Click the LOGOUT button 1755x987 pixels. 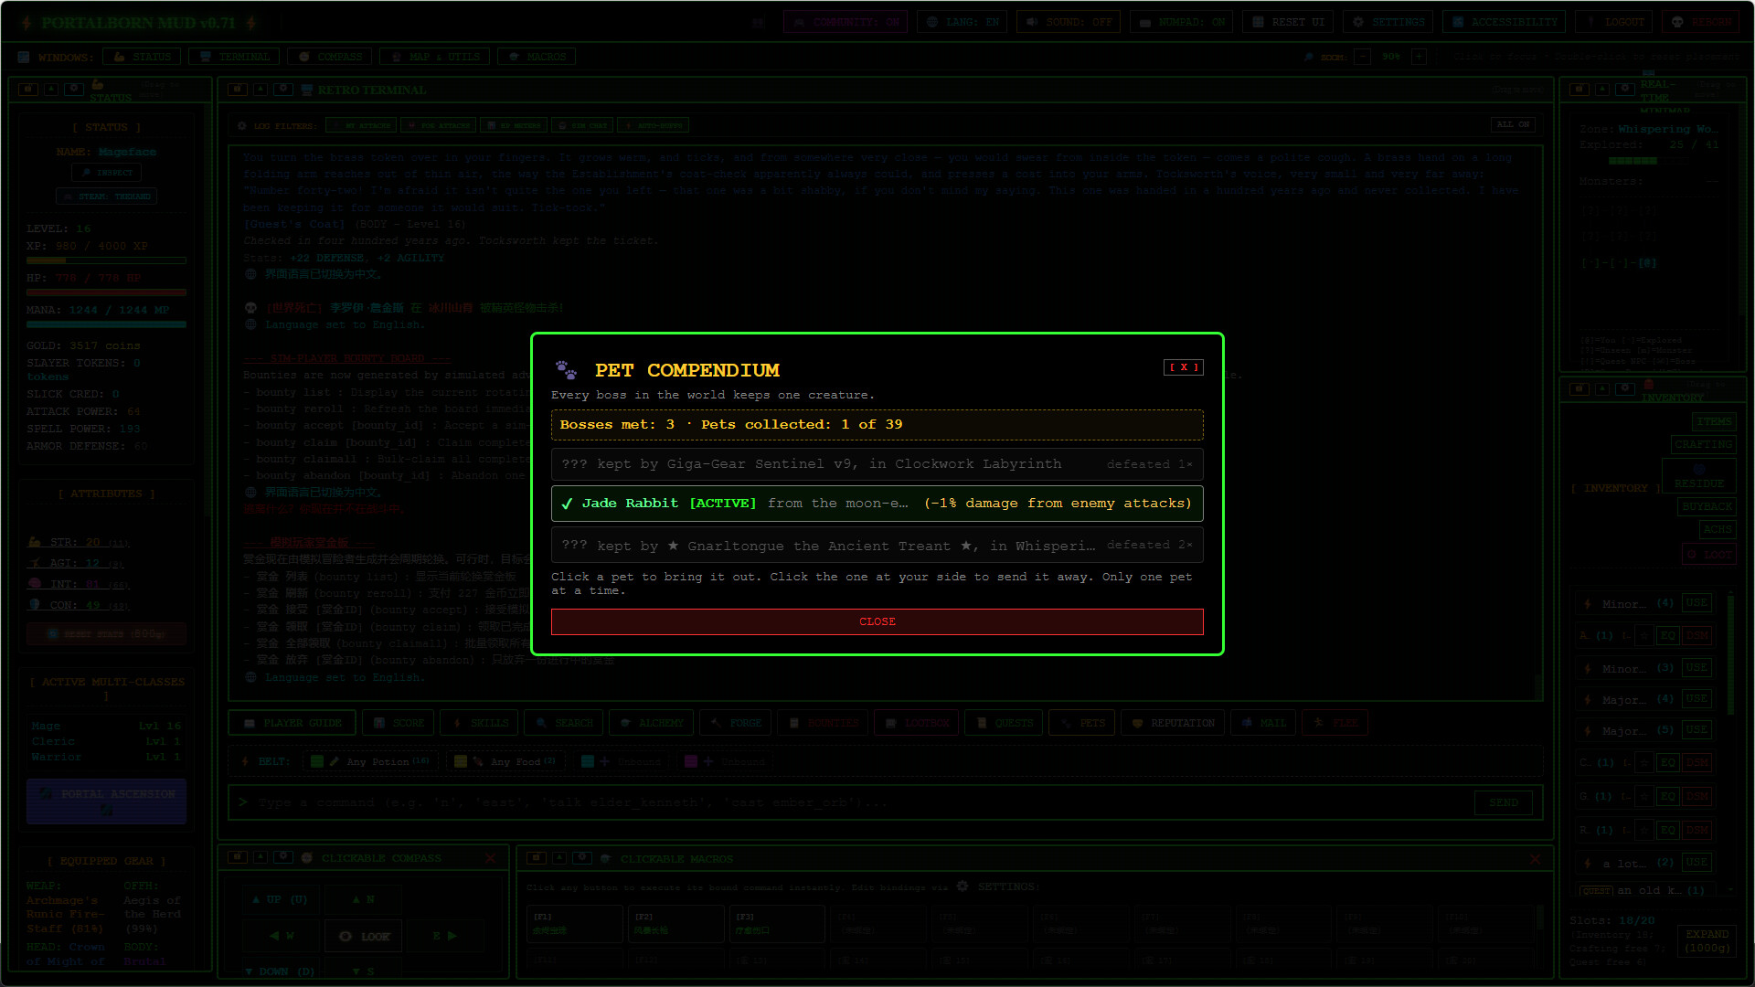tap(1615, 22)
